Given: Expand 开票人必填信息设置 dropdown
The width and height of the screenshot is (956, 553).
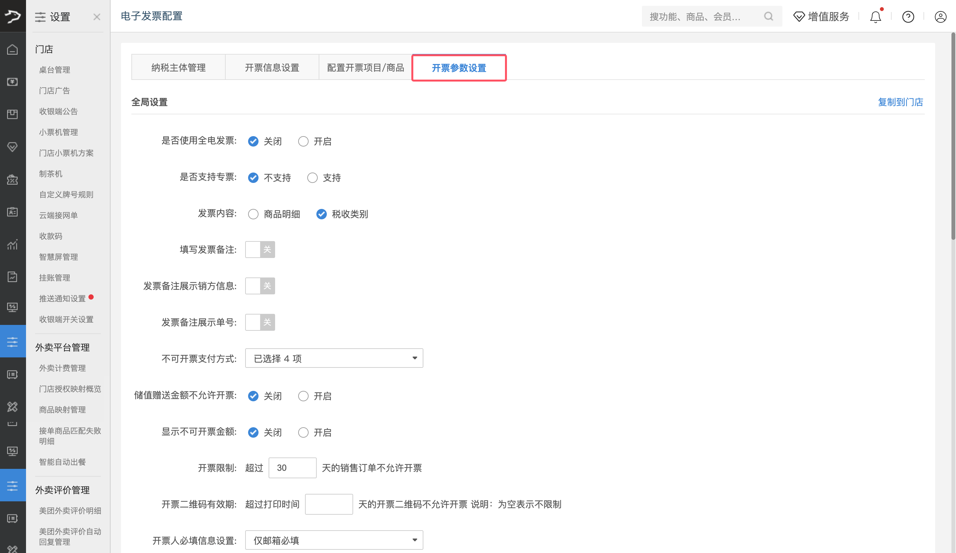Looking at the screenshot, I should (334, 540).
